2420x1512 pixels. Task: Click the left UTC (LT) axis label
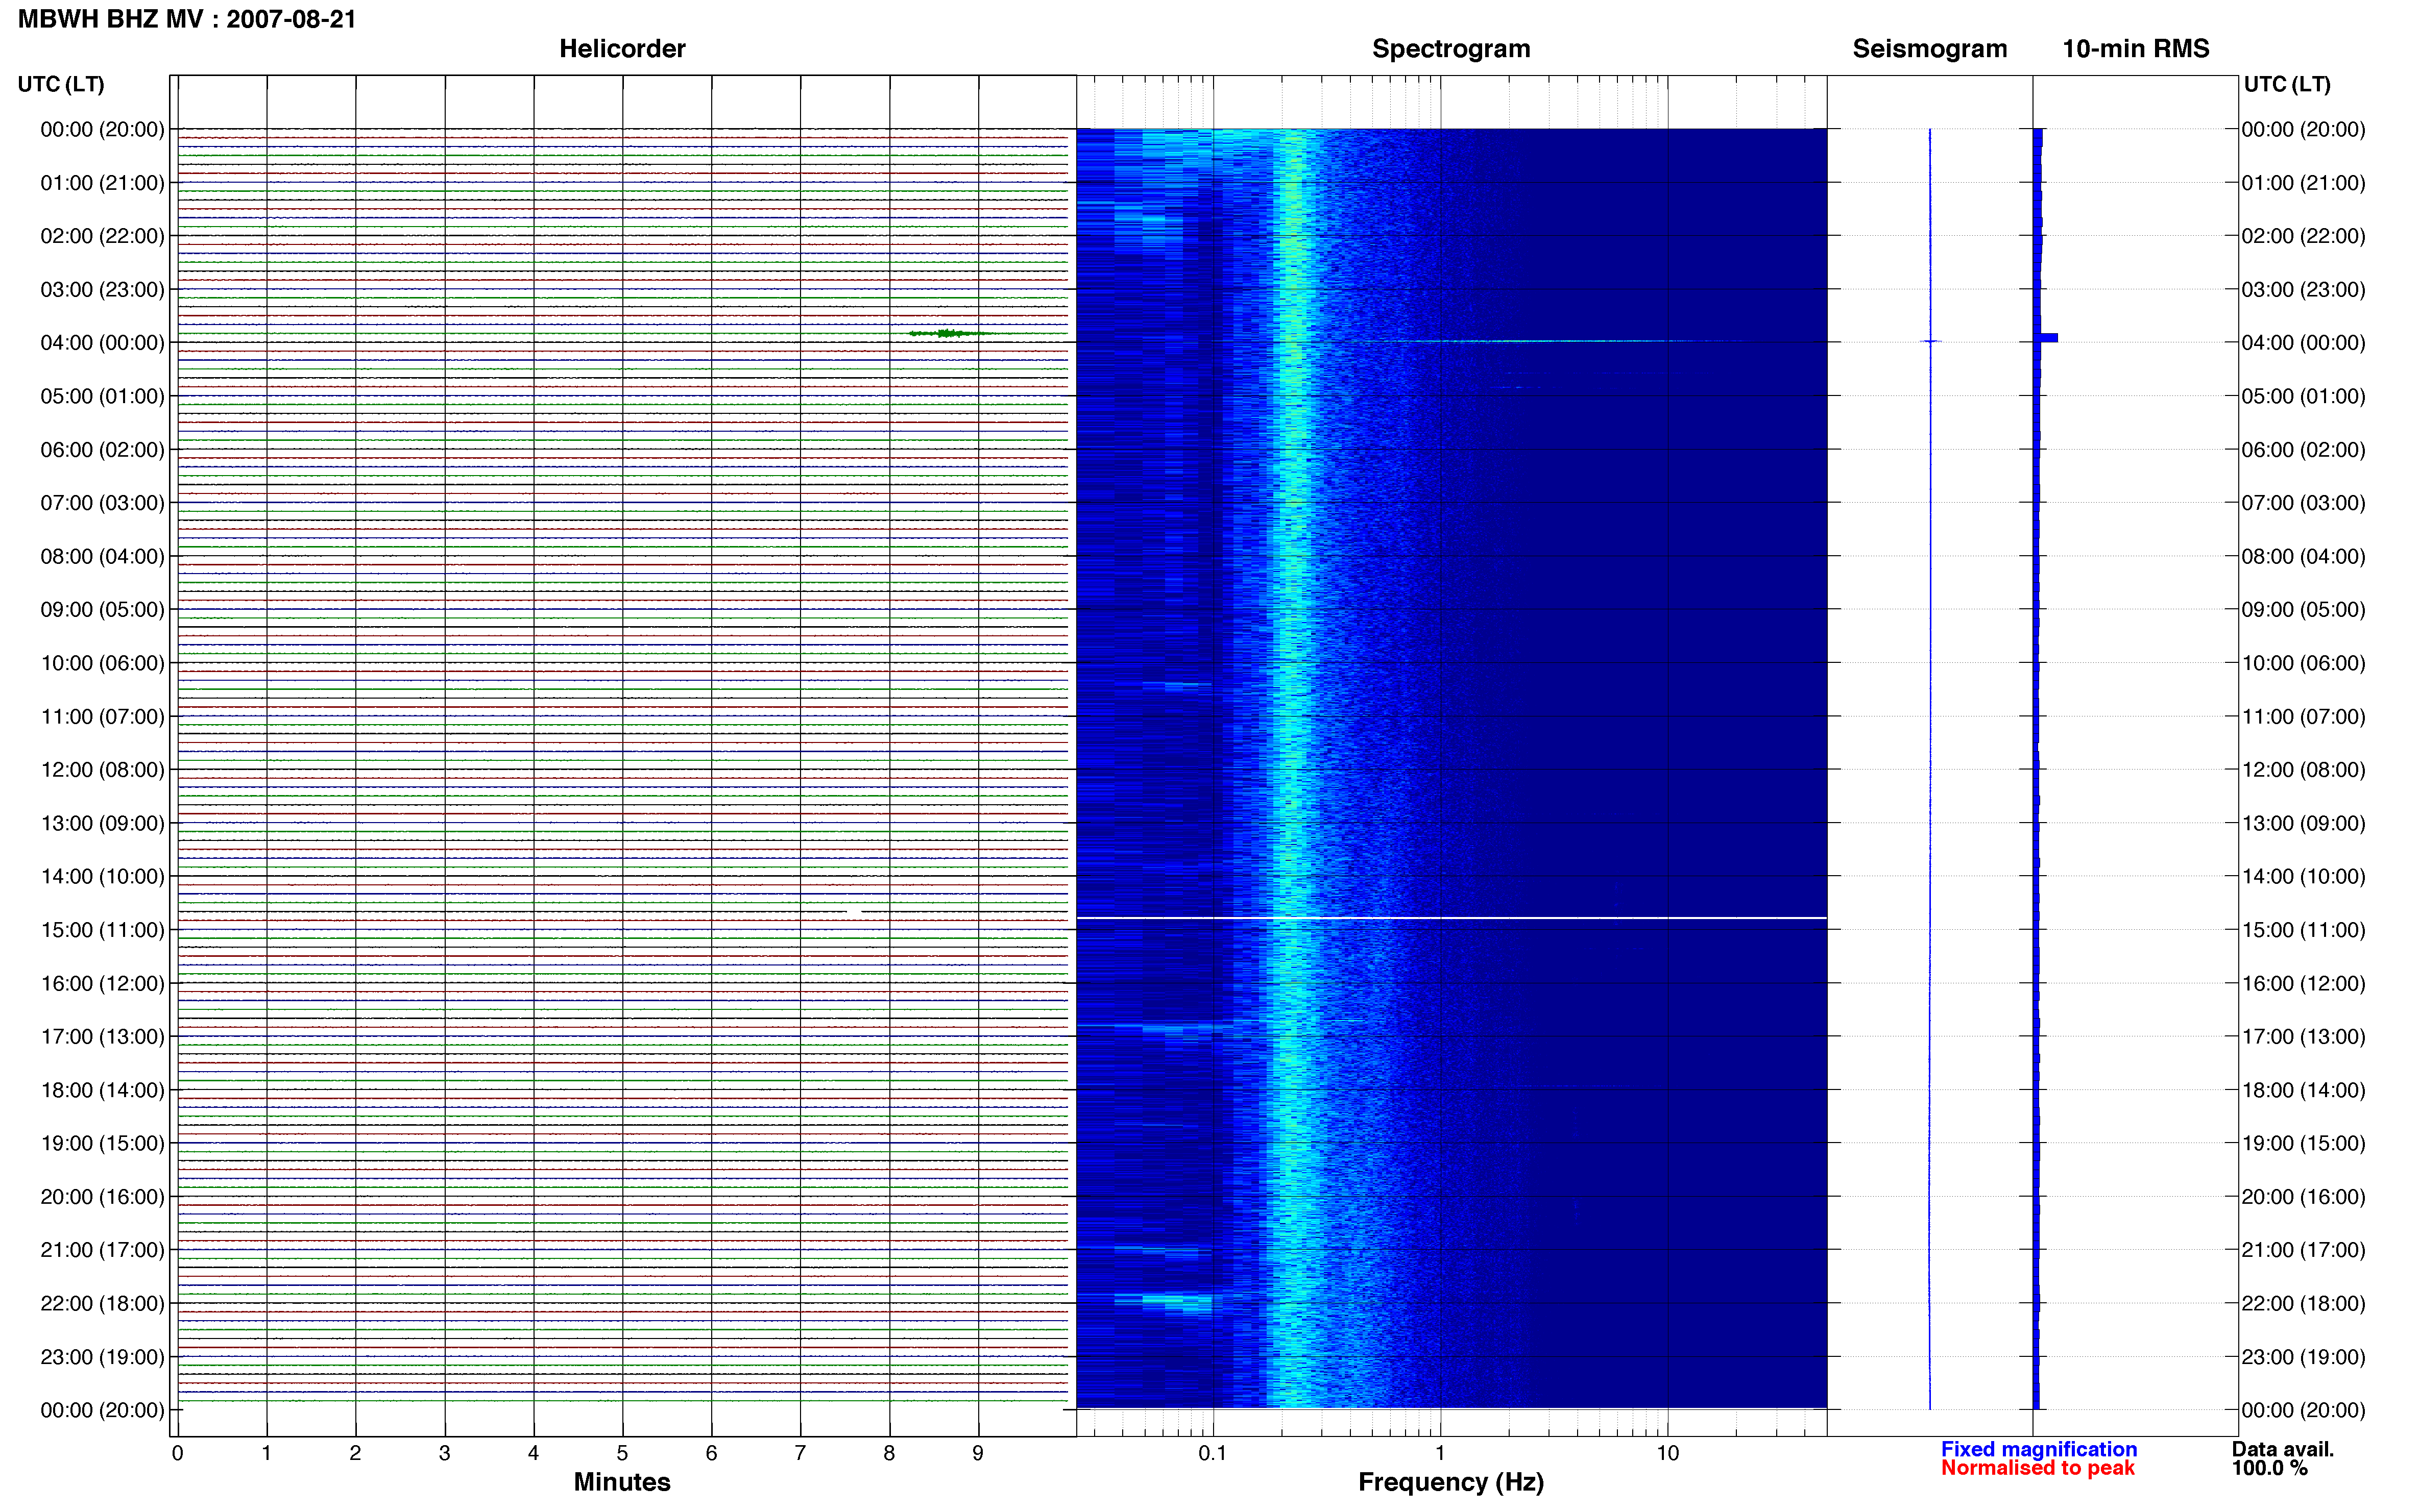[x=61, y=84]
